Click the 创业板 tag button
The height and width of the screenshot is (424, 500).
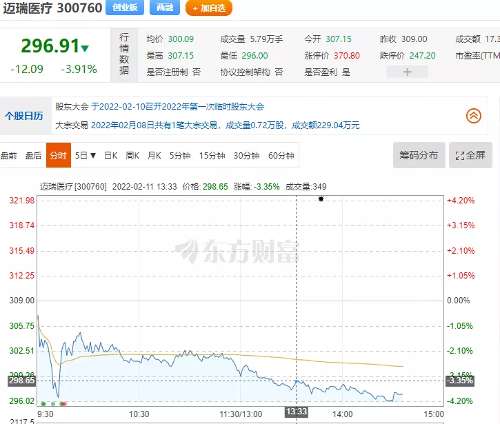[x=125, y=8]
